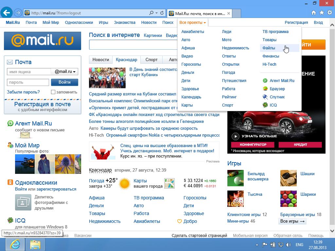Click the Мой Мир icon in the sidebar

tap(10, 145)
